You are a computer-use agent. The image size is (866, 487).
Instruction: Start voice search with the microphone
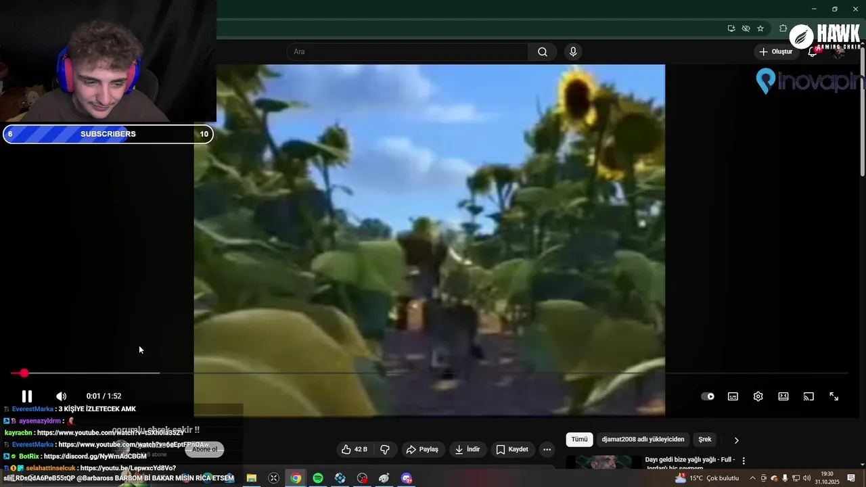coord(573,52)
